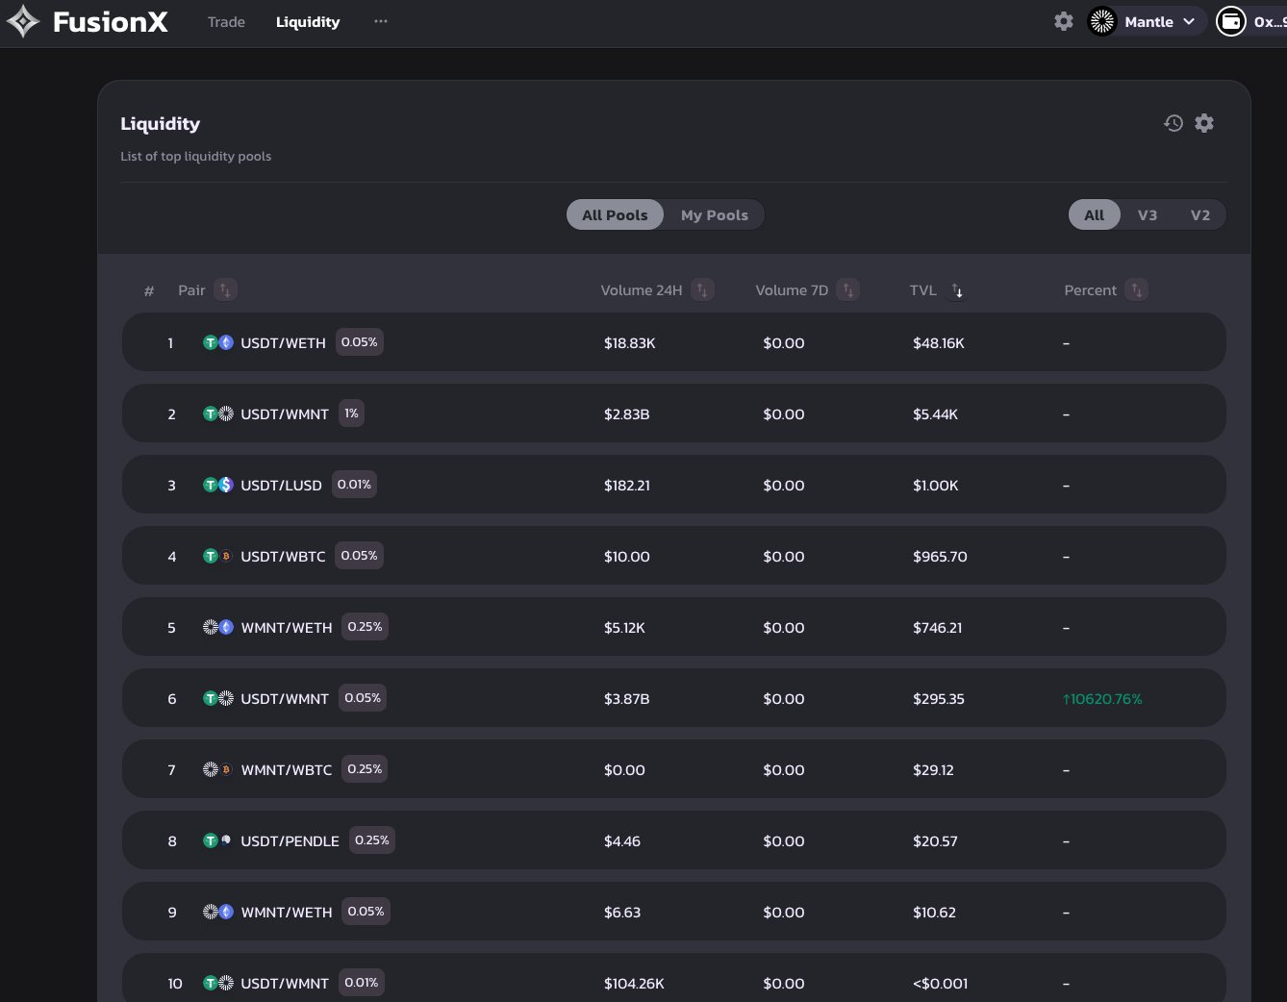Image resolution: width=1287 pixels, height=1002 pixels.
Task: Sort by TVL arrows
Action: tap(957, 289)
